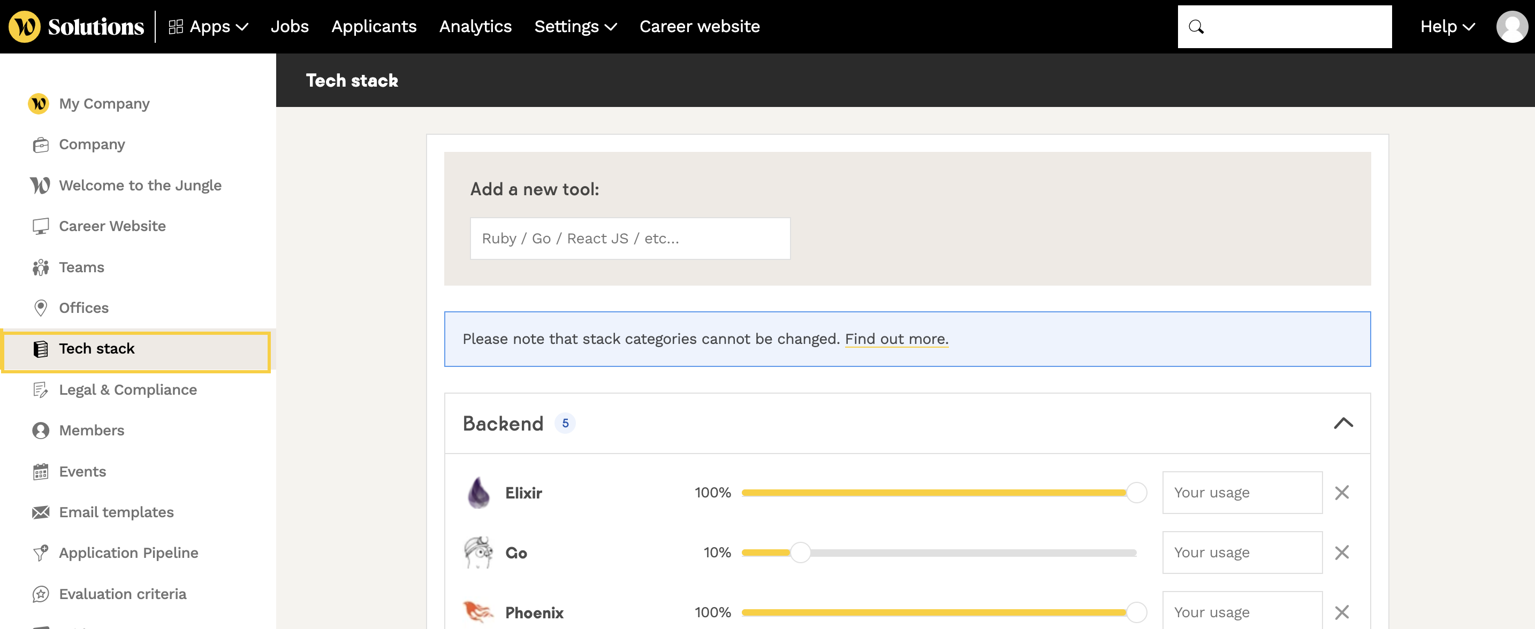
Task: Click the Go gopher logo
Action: click(x=478, y=553)
